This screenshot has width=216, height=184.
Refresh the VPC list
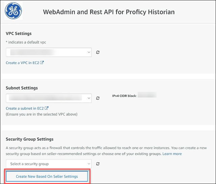click(98, 52)
